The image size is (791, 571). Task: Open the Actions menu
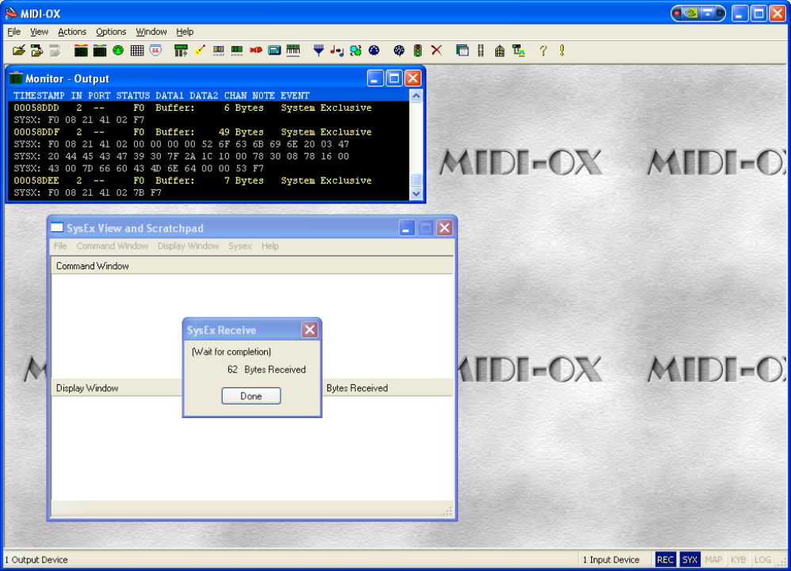click(72, 32)
